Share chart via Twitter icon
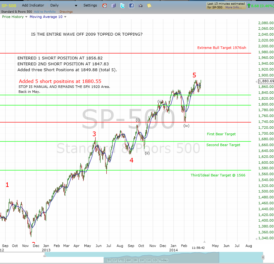274x264 pixels. point(122,6)
